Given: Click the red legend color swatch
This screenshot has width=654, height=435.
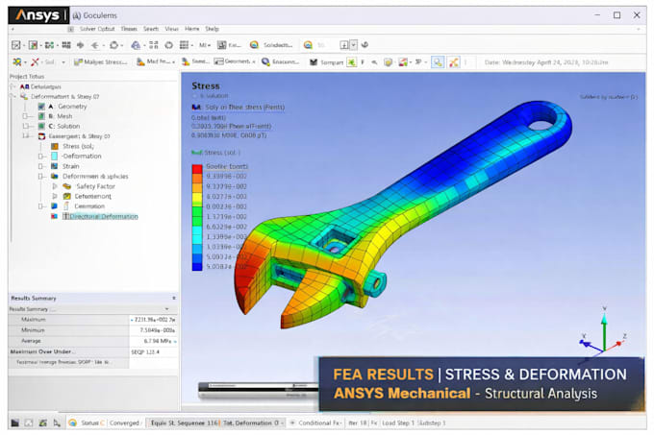Looking at the screenshot, I should 197,169.
